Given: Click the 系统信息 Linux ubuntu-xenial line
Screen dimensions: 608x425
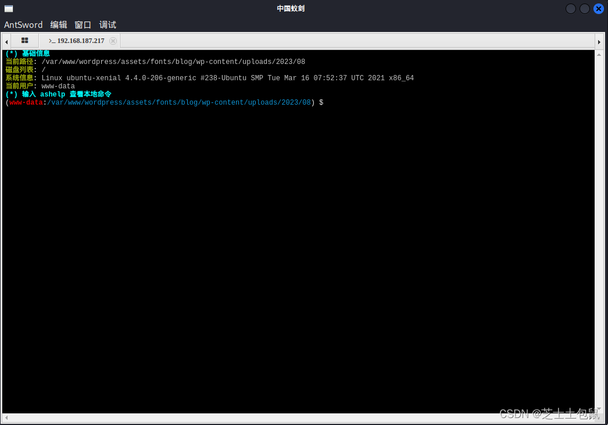Looking at the screenshot, I should pos(209,78).
